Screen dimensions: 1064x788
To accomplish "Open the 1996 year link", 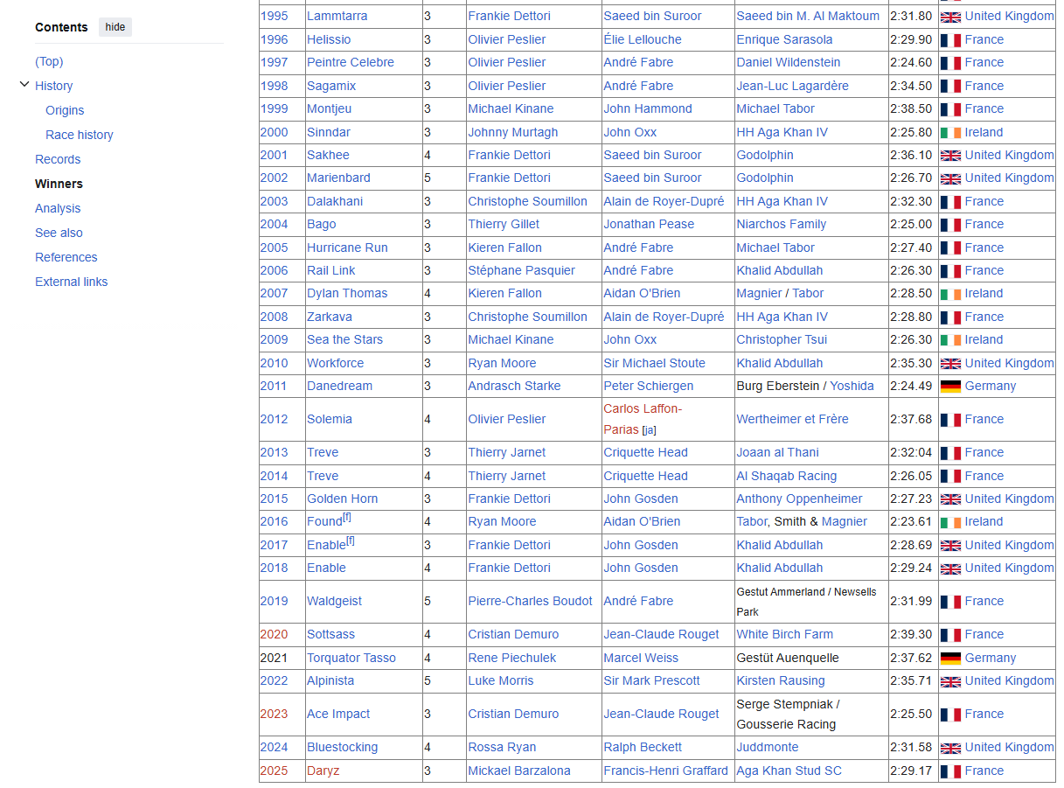I will 274,39.
